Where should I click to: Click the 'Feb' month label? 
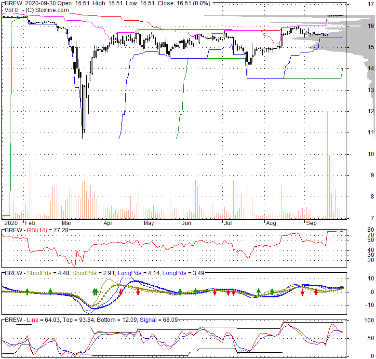30,223
